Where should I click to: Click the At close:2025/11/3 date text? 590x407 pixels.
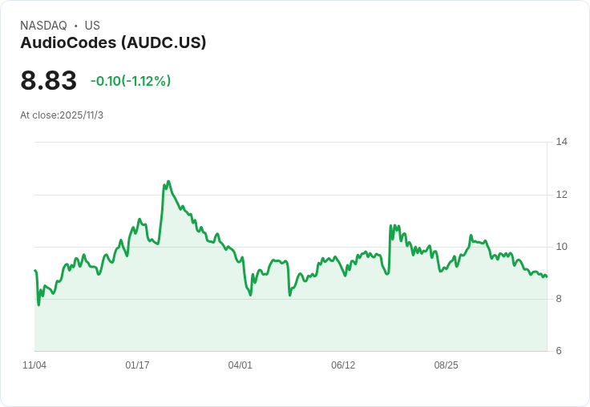click(62, 115)
